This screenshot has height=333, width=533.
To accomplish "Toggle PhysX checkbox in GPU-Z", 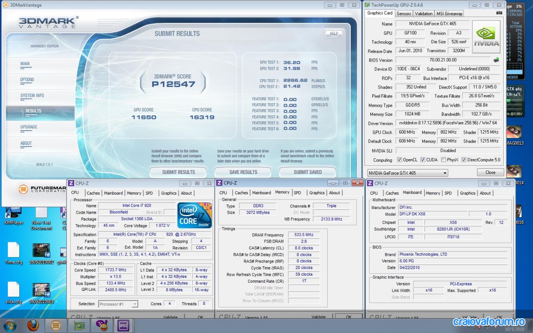I will click(x=443, y=160).
